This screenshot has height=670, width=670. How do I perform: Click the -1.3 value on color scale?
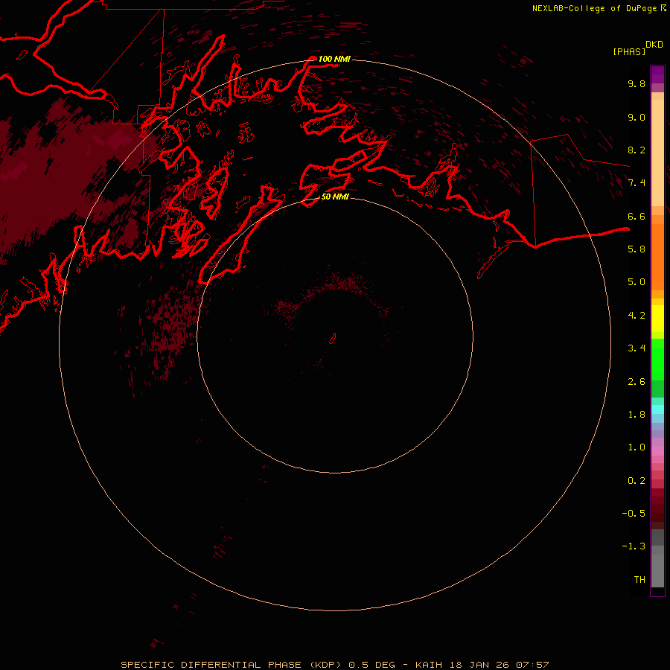pyautogui.click(x=634, y=546)
